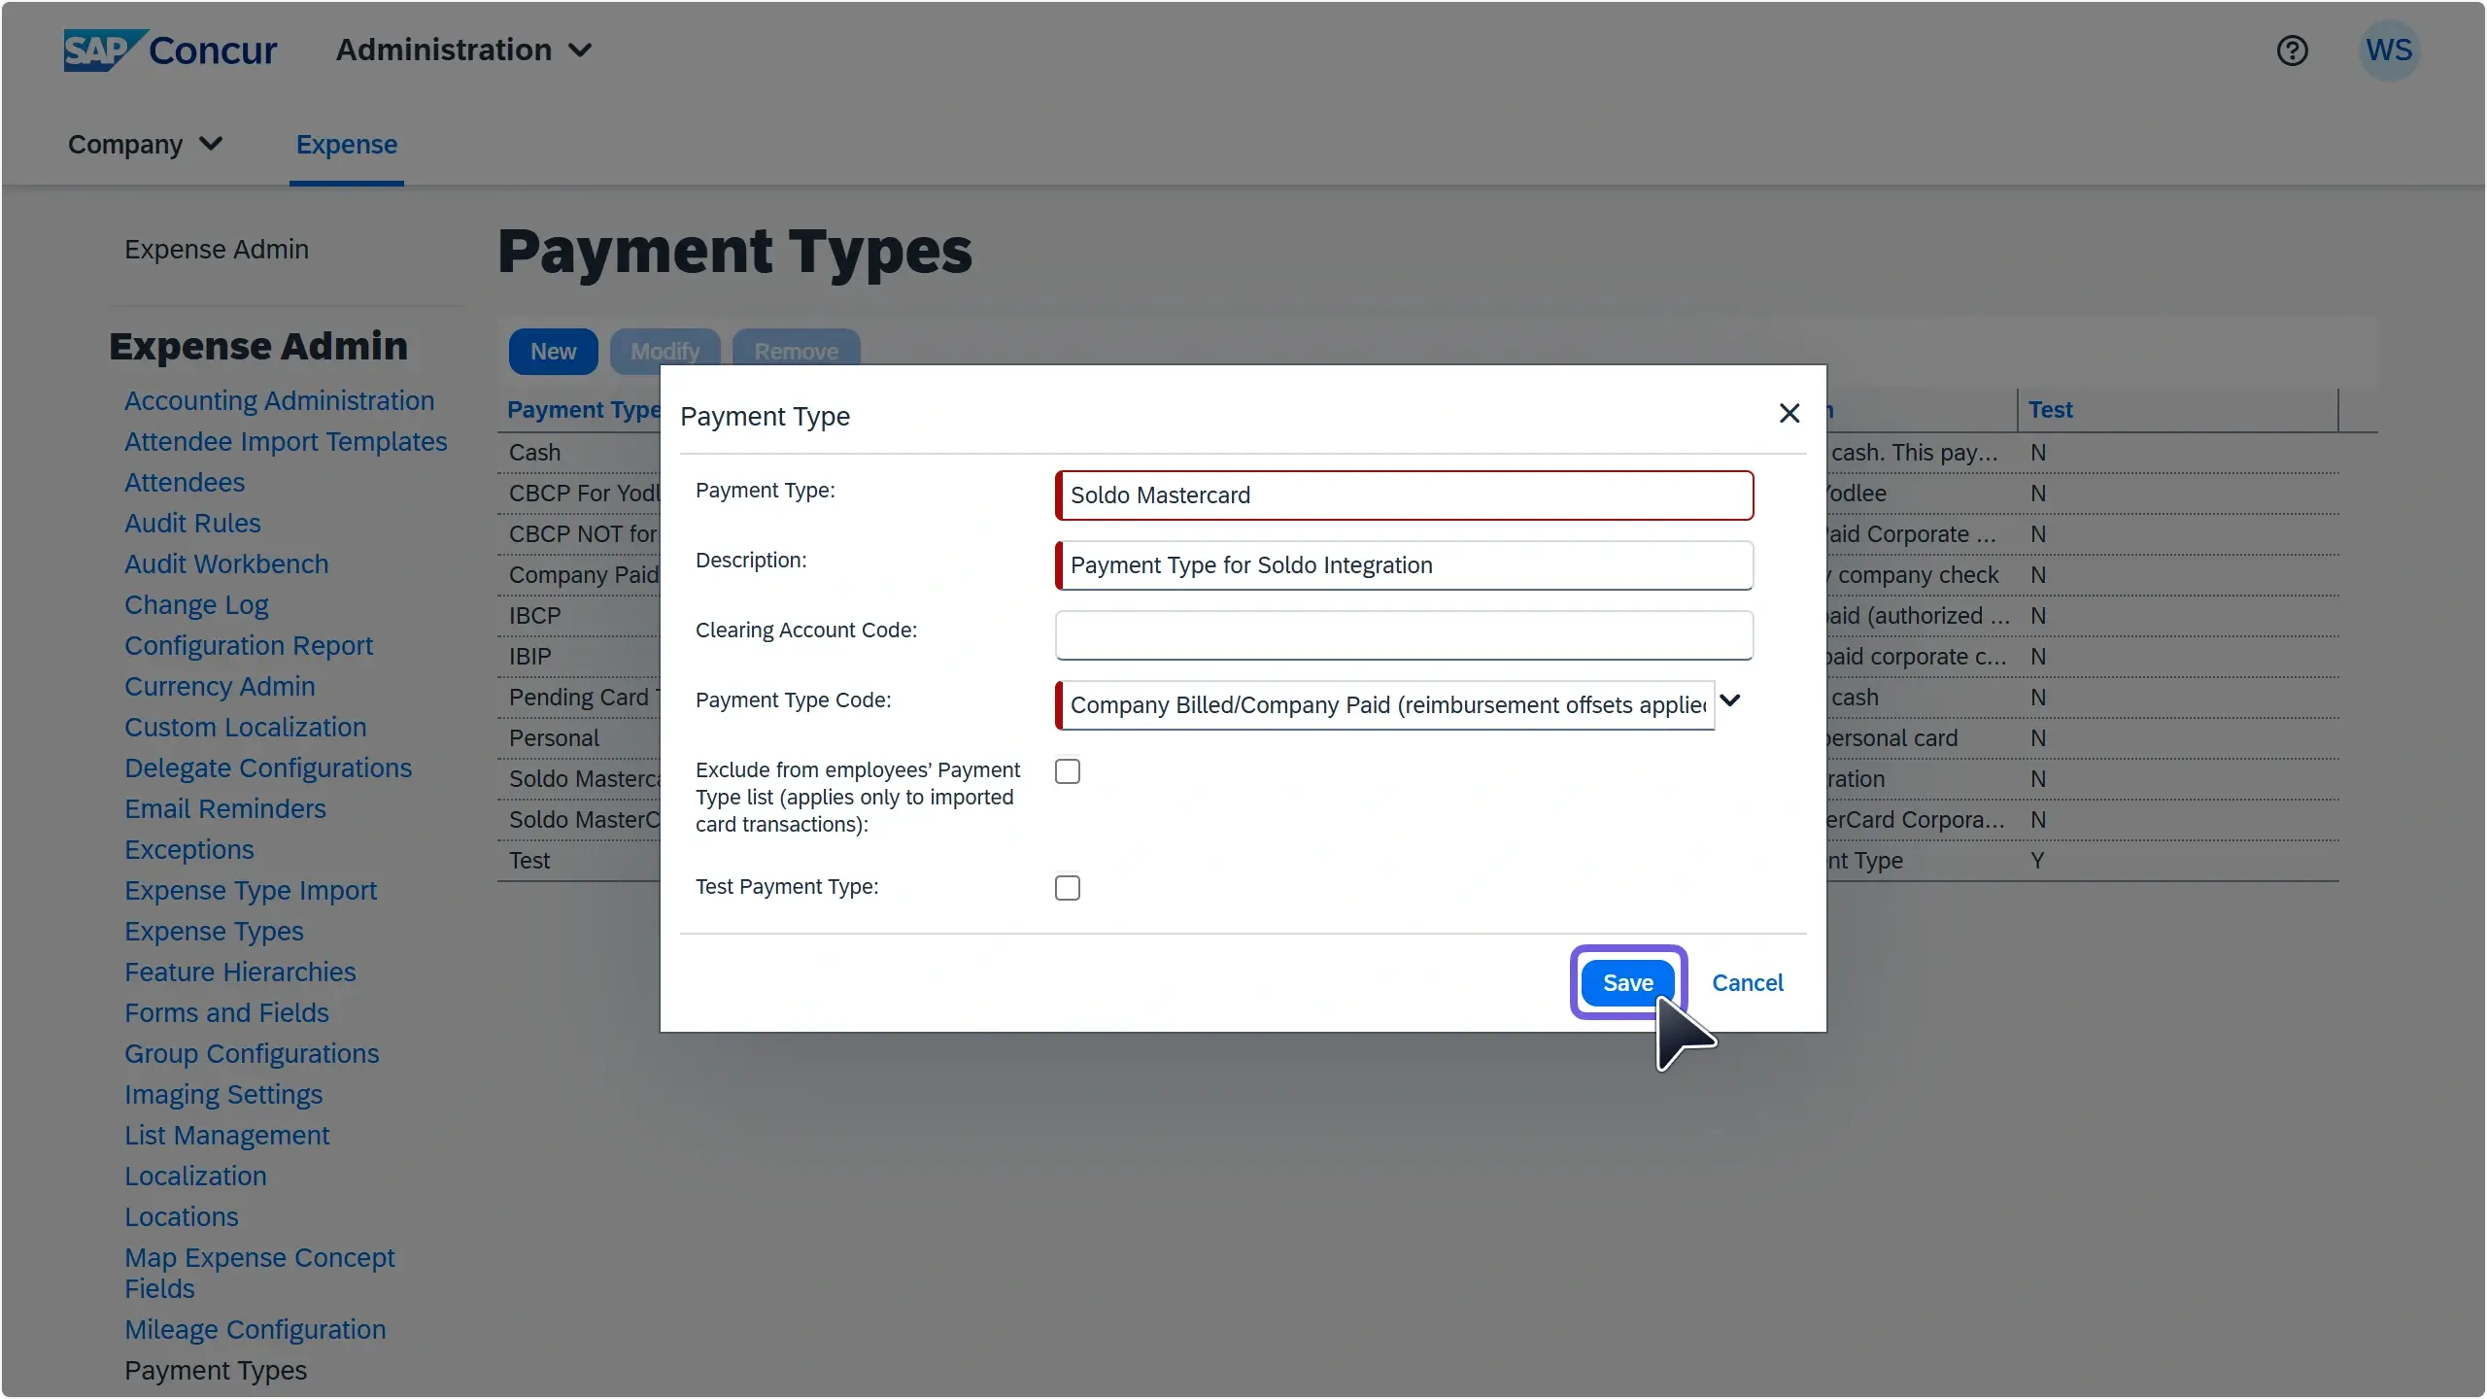Open Forms and Fields

click(226, 1012)
